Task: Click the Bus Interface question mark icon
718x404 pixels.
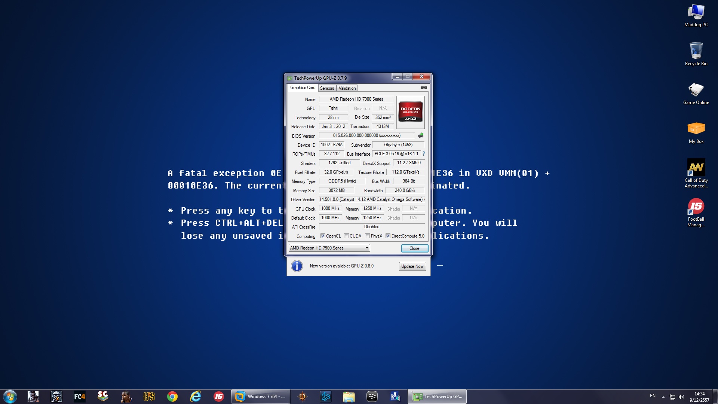Action: (424, 154)
